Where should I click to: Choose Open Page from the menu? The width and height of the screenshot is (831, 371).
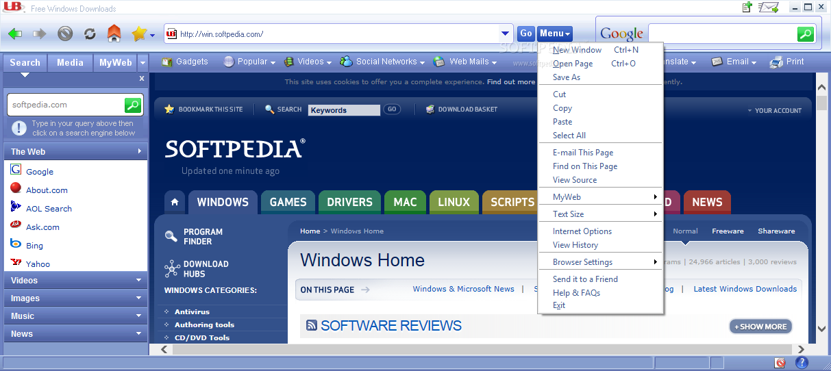(x=600, y=64)
